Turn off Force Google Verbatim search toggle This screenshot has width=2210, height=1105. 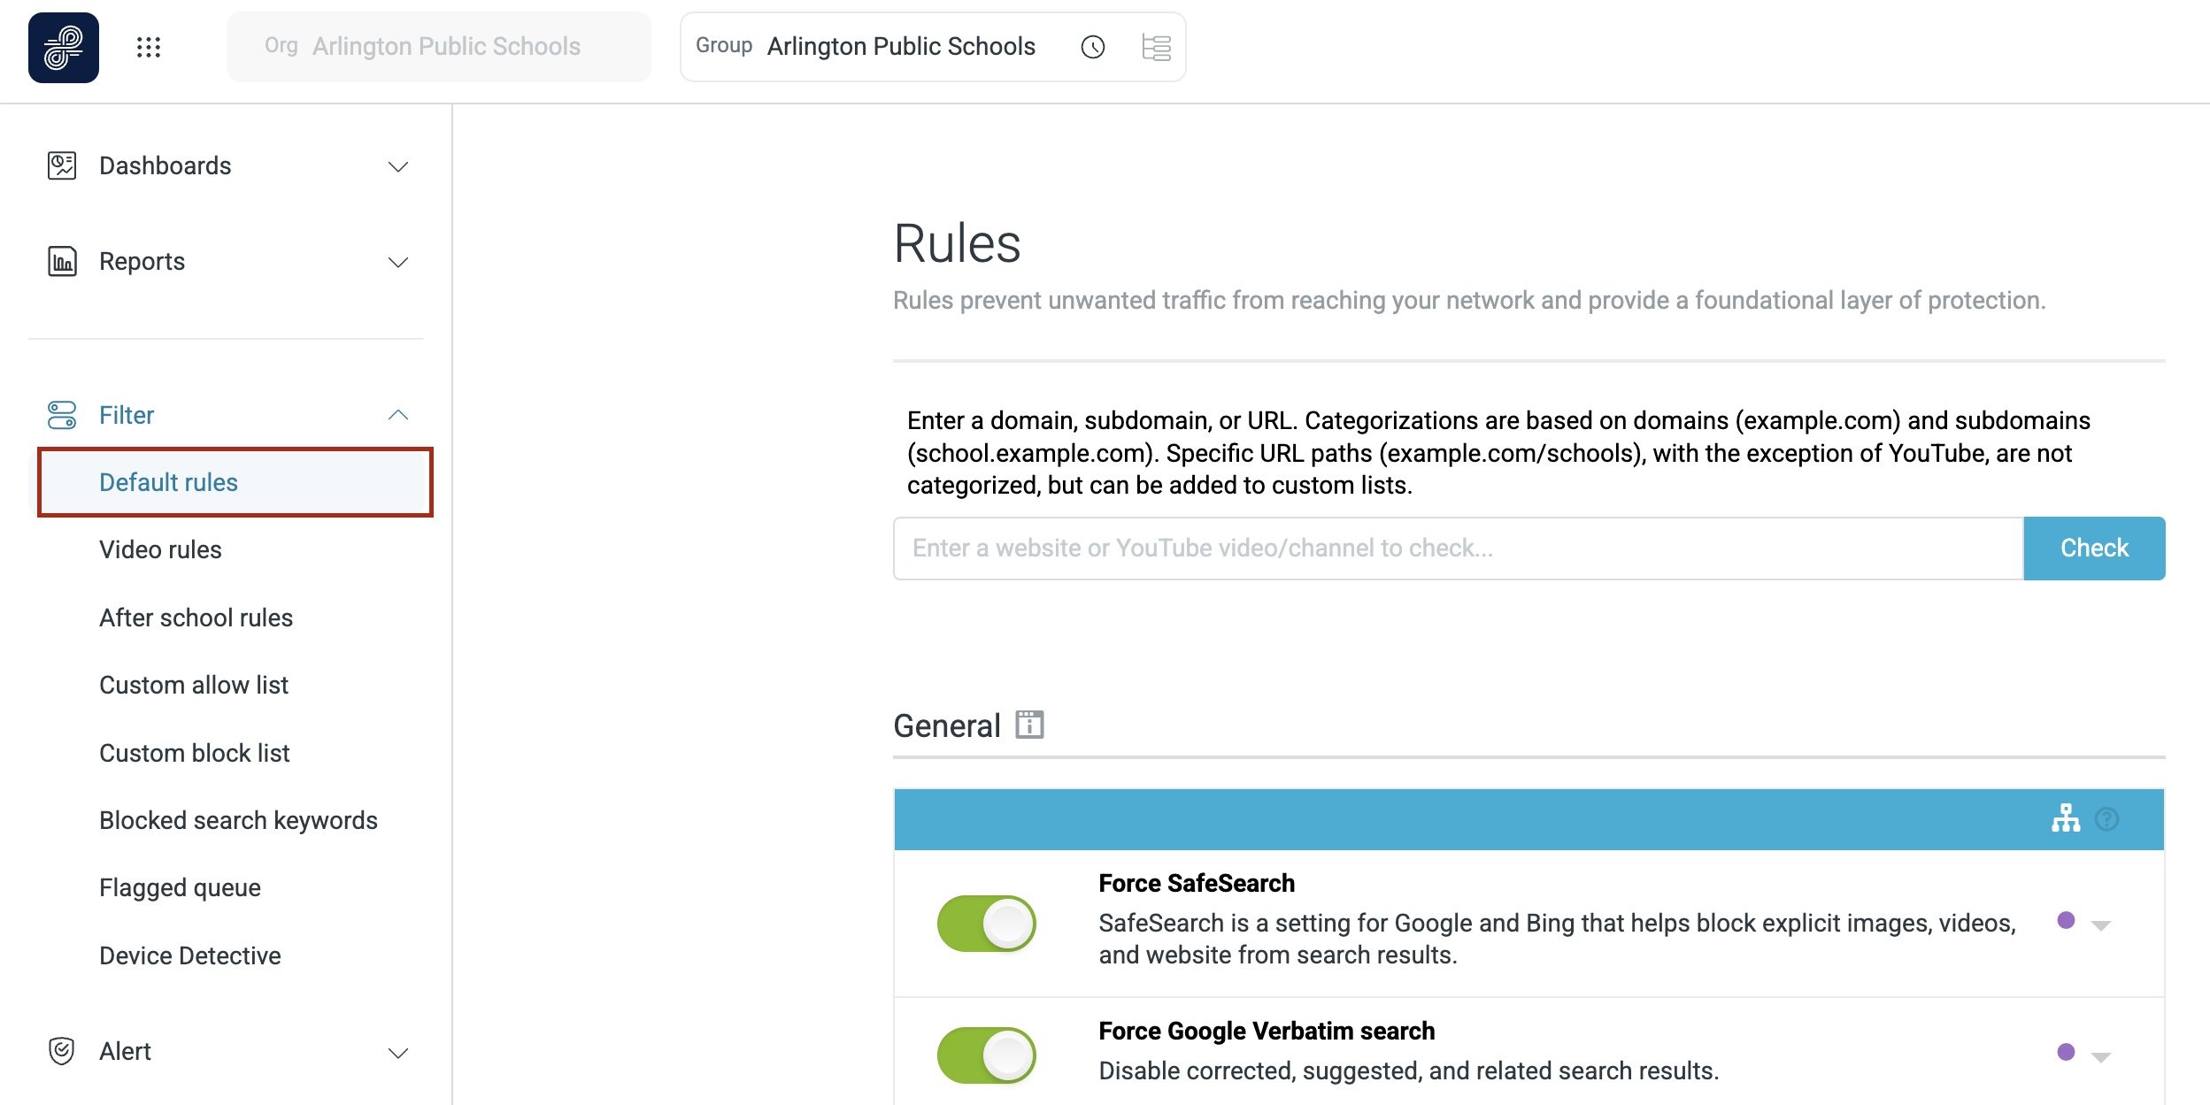click(x=987, y=1055)
